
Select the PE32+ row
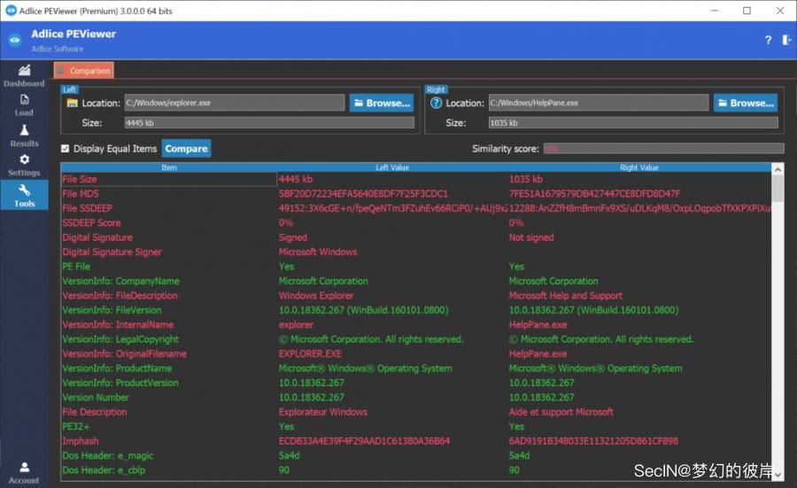coord(416,427)
